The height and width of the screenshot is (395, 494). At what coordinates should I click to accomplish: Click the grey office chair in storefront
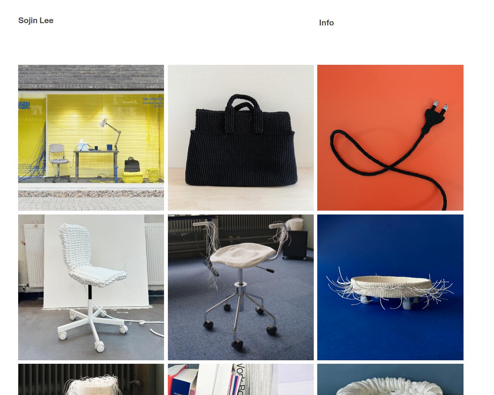click(x=59, y=162)
